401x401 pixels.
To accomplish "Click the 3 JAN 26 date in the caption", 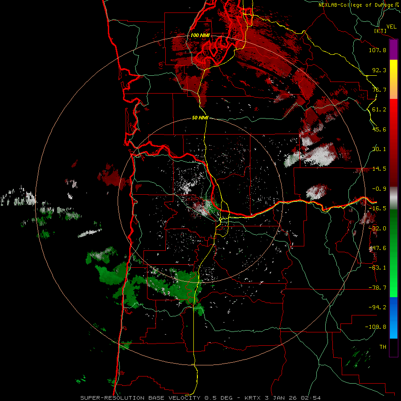I will [x=282, y=398].
